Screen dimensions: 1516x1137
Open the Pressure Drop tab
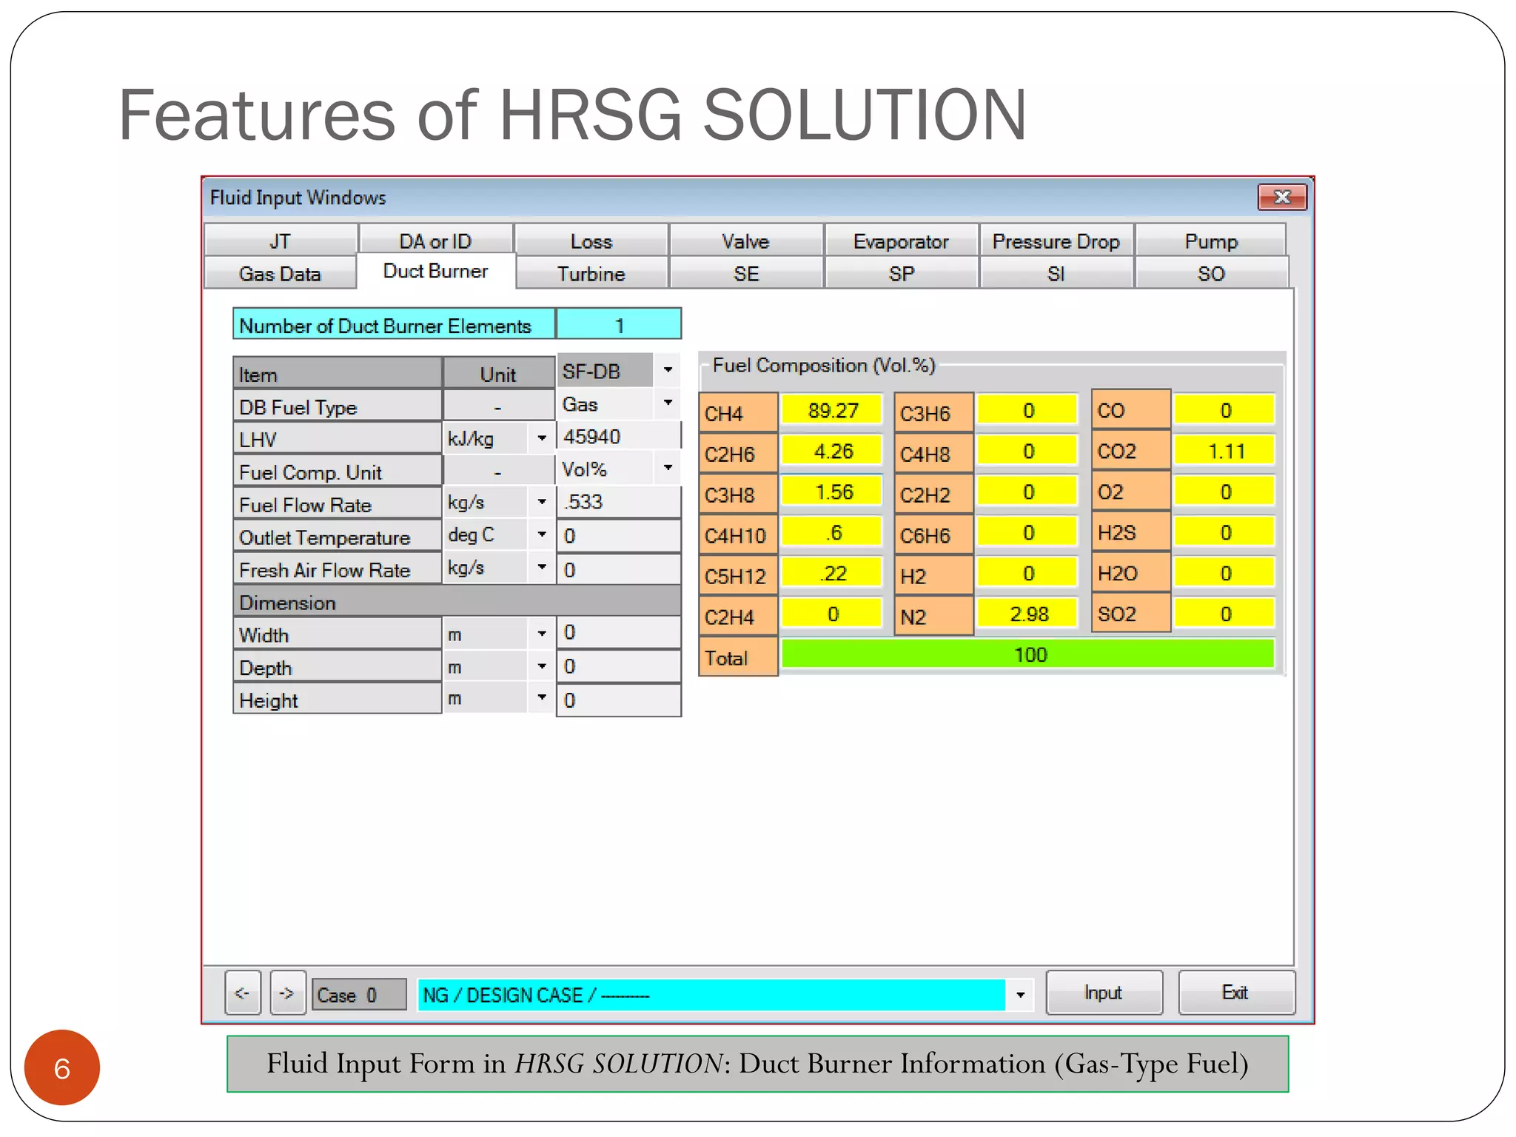pos(1056,241)
